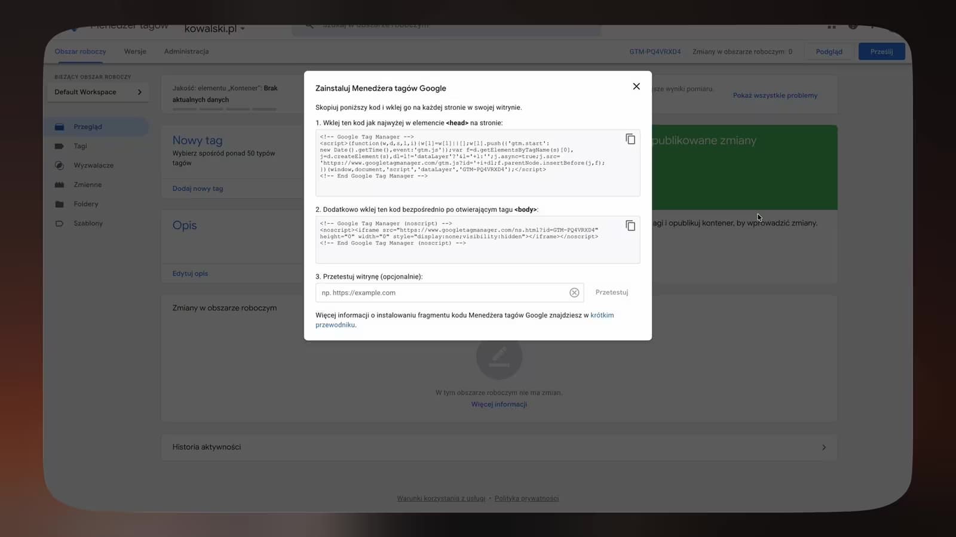The width and height of the screenshot is (956, 537).
Task: Click Edytuj opis link
Action: [190, 273]
